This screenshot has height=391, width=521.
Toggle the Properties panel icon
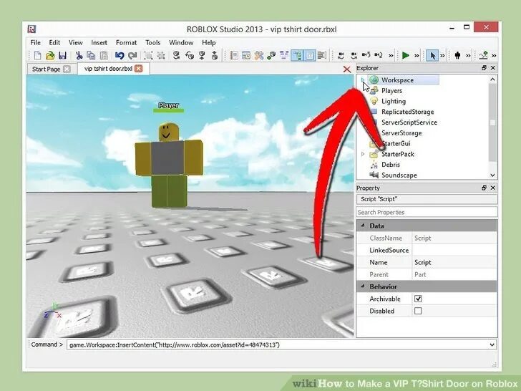click(309, 56)
